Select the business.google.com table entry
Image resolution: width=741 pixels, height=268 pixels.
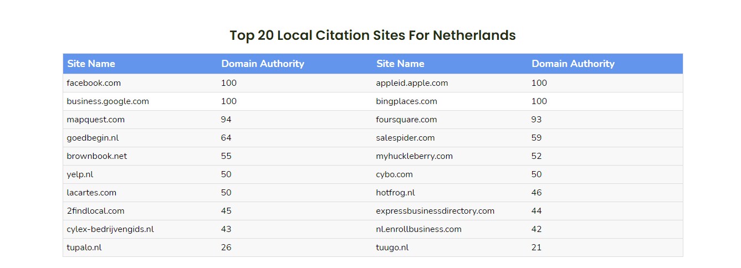point(108,101)
